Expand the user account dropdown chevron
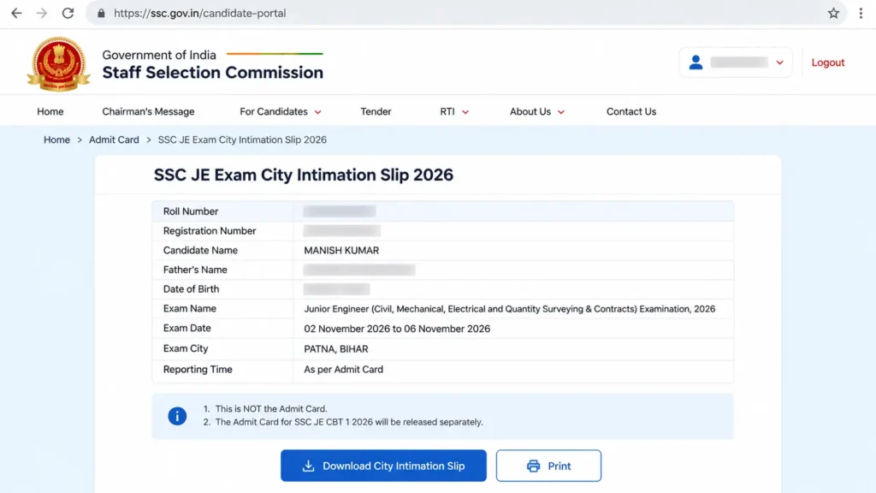Image resolution: width=876 pixels, height=493 pixels. click(x=780, y=62)
